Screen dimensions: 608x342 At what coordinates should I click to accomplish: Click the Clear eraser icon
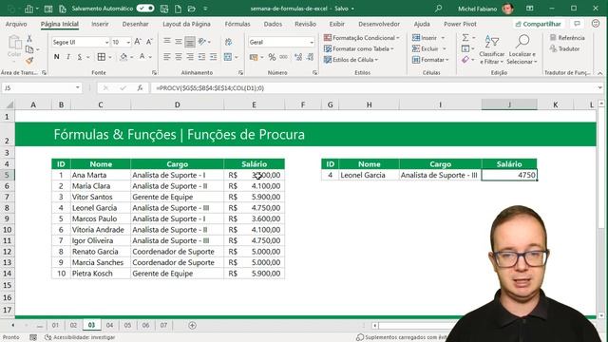(x=465, y=60)
